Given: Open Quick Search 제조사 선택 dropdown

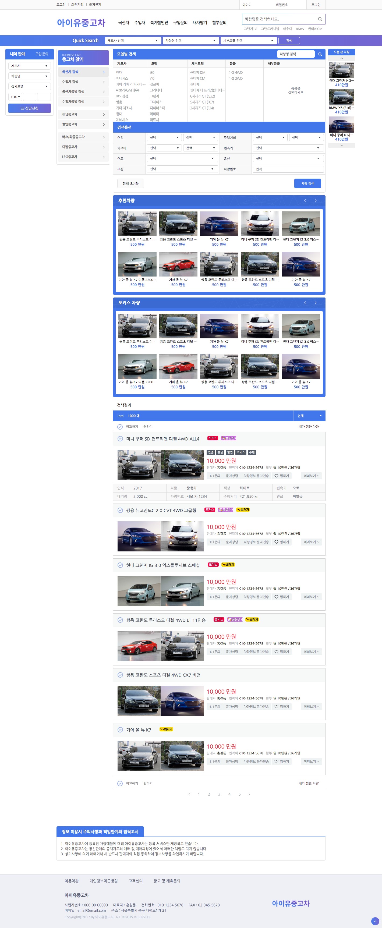Looking at the screenshot, I should 133,41.
